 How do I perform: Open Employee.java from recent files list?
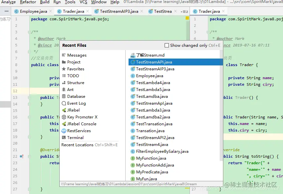click(174, 76)
